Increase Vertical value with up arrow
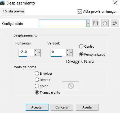The height and width of the screenshot is (113, 120). [x=68, y=51]
